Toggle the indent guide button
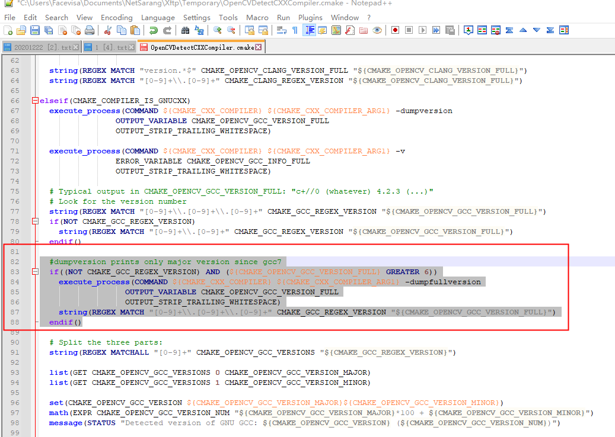The image size is (615, 437). click(309, 30)
